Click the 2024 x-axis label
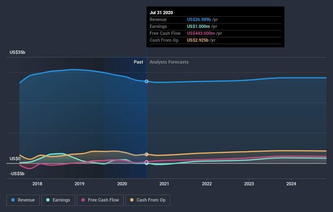This screenshot has height=212, width=333. point(291,184)
